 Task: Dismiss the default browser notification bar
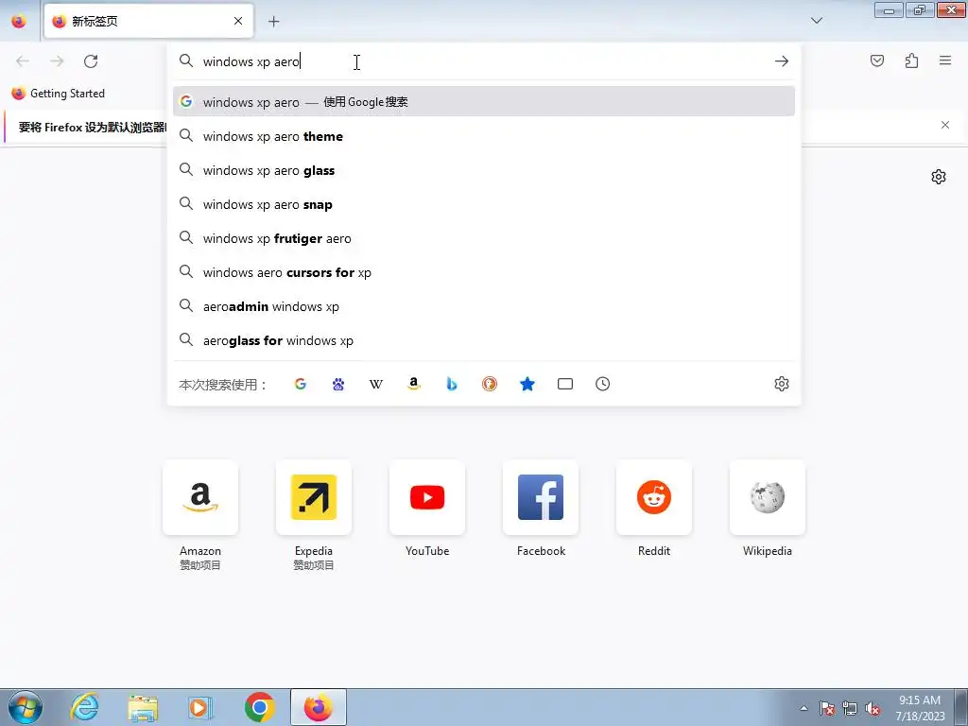click(945, 126)
